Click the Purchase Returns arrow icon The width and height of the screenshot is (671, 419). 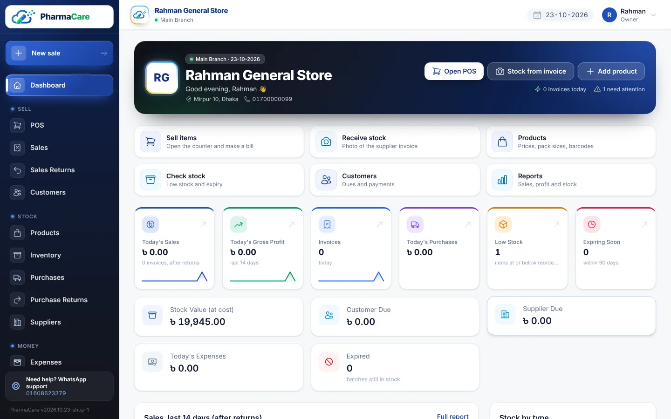(x=17, y=300)
